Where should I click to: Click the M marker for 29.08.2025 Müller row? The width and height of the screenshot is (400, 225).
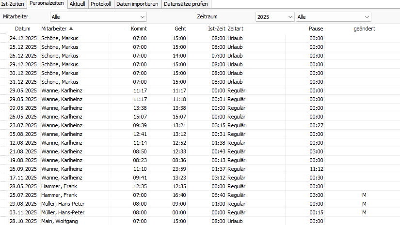click(x=364, y=204)
